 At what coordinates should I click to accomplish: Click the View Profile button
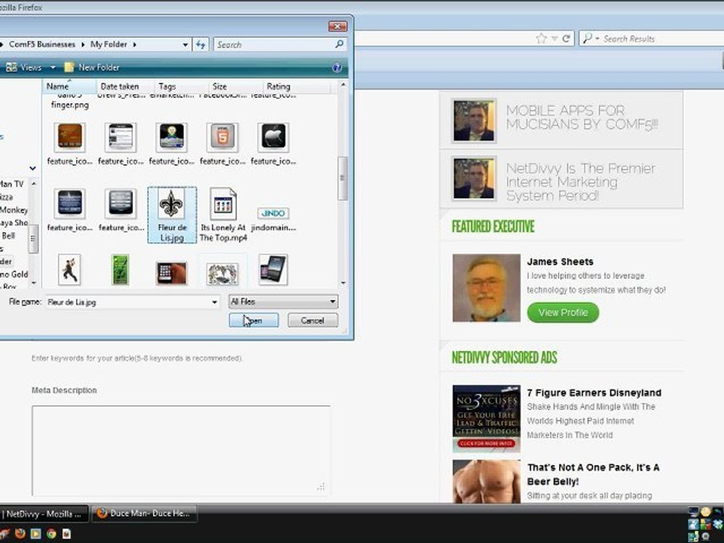pyautogui.click(x=563, y=312)
